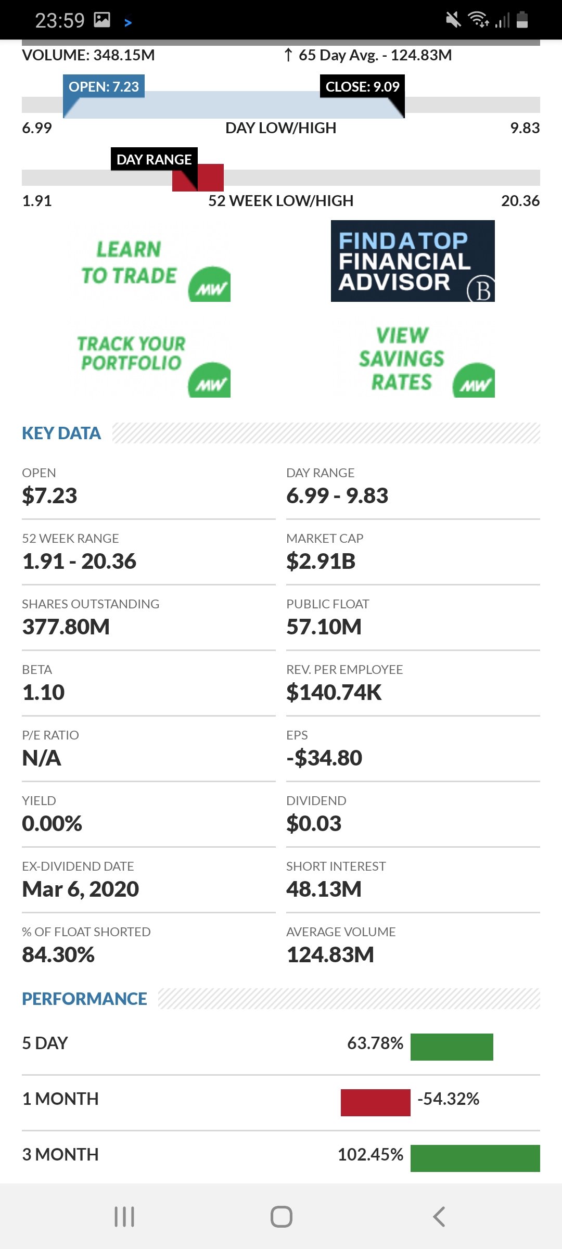
Task: Click the OPEN: 7.23 price marker
Action: pos(104,86)
